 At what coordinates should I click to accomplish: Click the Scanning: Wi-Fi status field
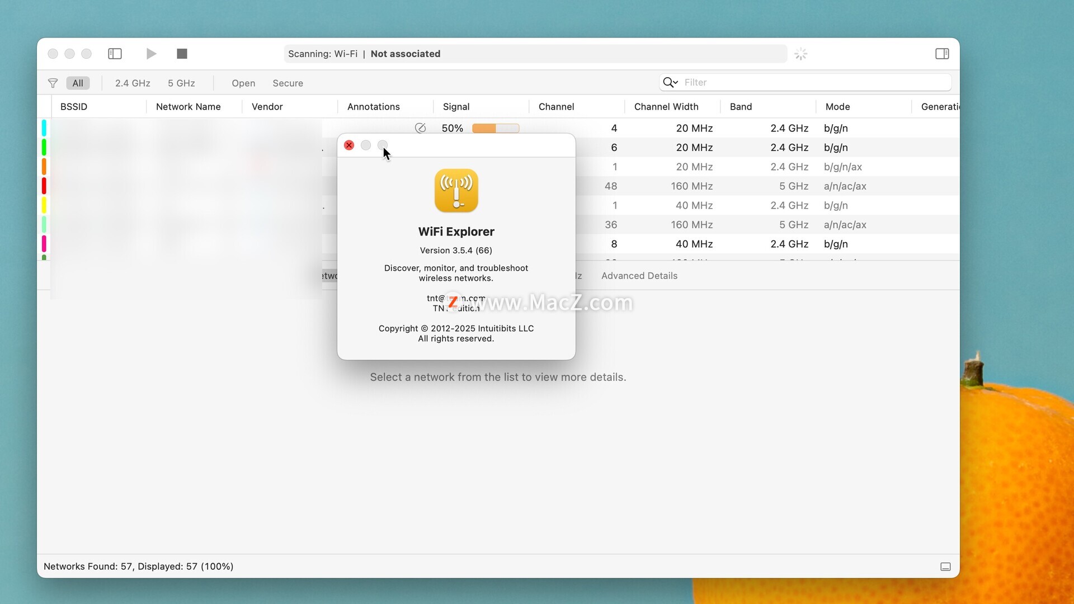(535, 54)
